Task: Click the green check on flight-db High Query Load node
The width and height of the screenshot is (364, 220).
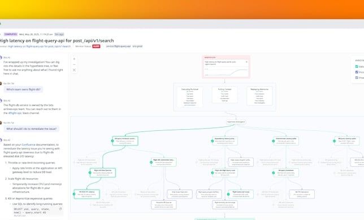Action: point(212,173)
